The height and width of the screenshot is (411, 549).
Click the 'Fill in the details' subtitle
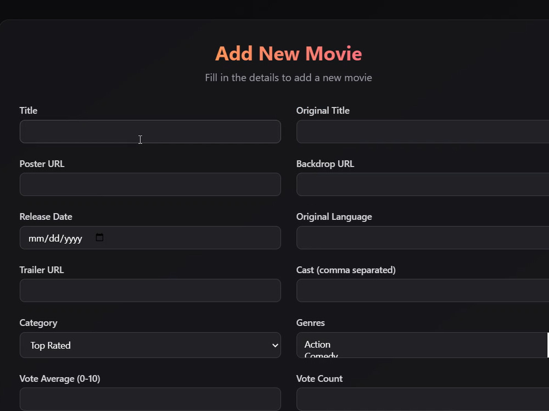pos(288,78)
